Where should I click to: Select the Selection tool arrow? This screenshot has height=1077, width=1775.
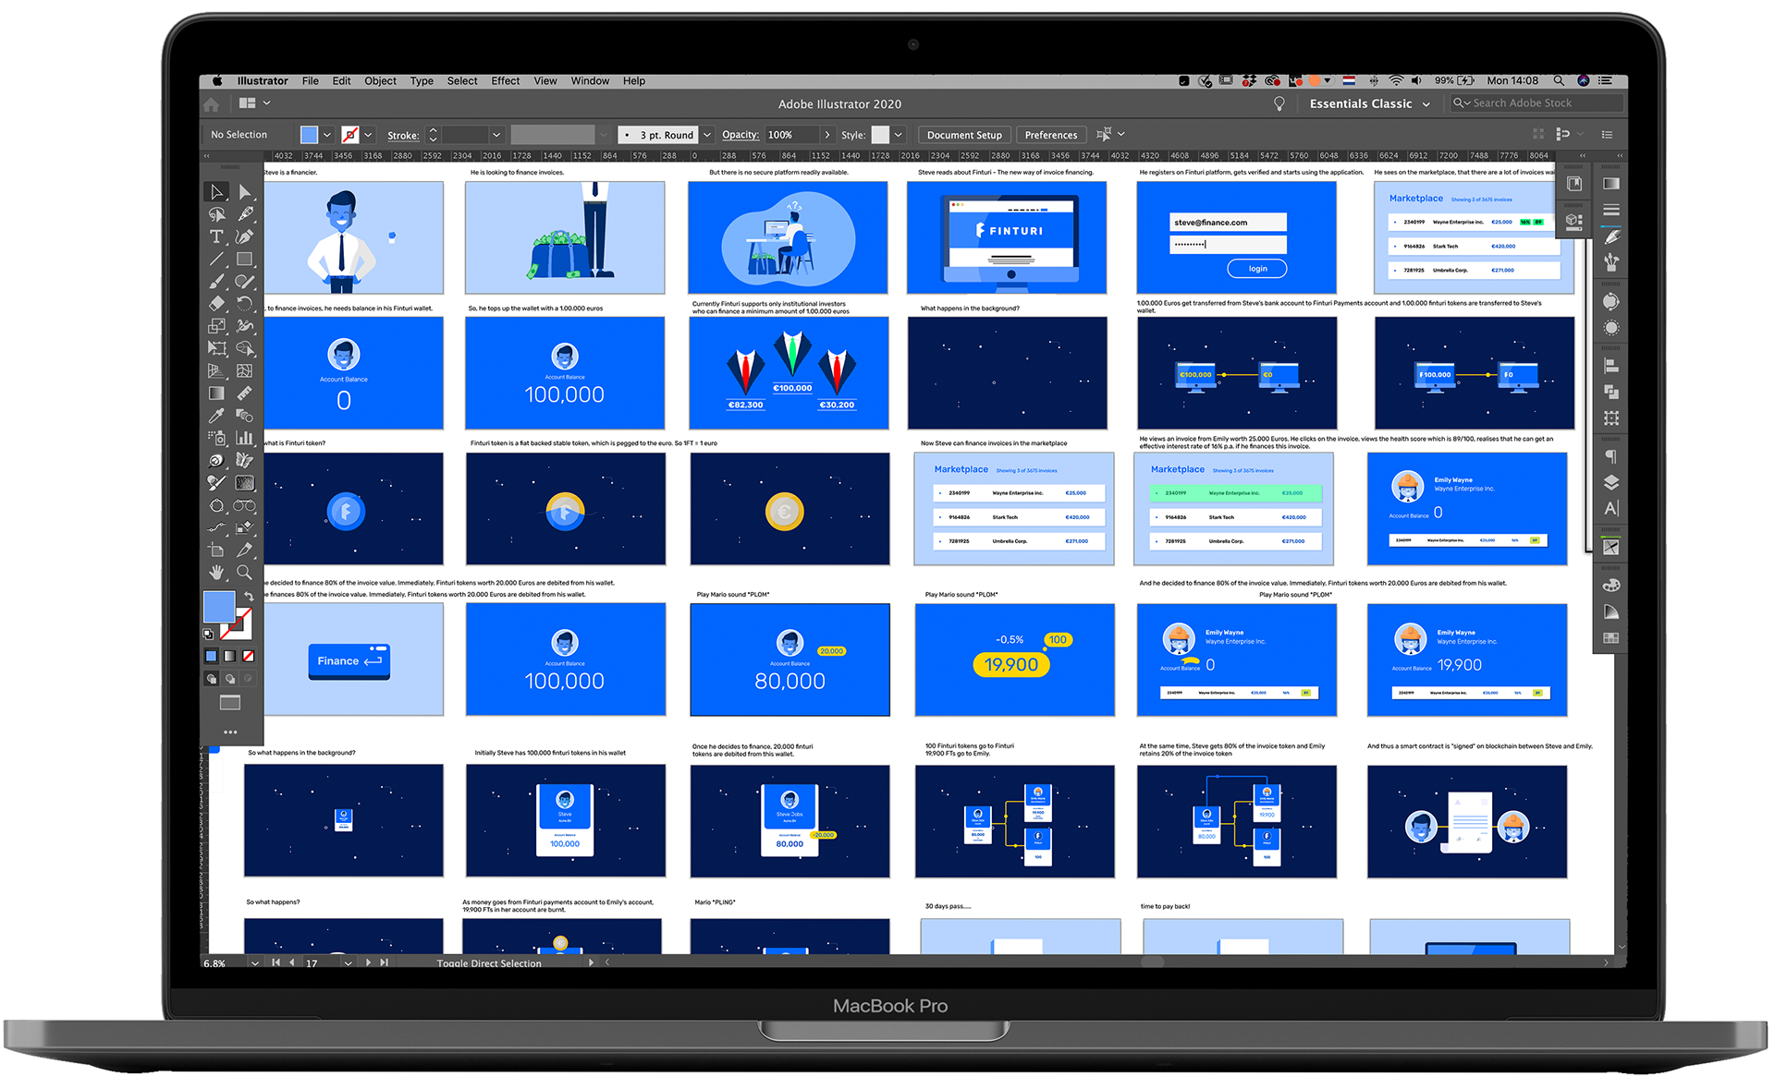coord(216,192)
